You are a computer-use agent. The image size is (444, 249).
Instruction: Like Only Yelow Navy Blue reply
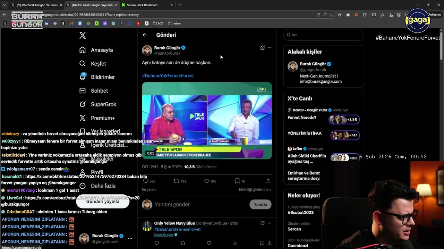point(209,243)
